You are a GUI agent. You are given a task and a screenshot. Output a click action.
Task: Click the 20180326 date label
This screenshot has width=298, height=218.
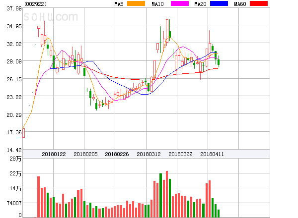[x=180, y=154]
